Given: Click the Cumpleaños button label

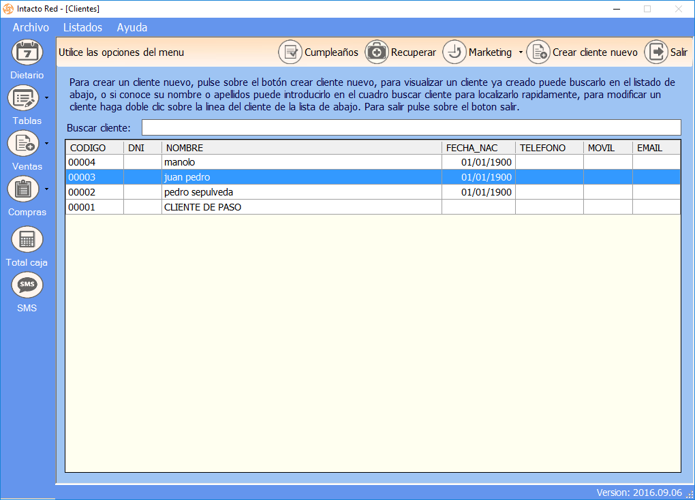Looking at the screenshot, I should (x=331, y=52).
